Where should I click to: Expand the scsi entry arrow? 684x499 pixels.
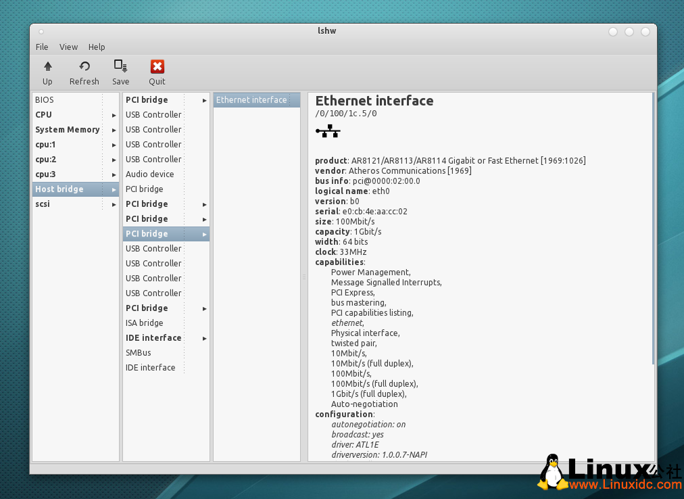114,204
